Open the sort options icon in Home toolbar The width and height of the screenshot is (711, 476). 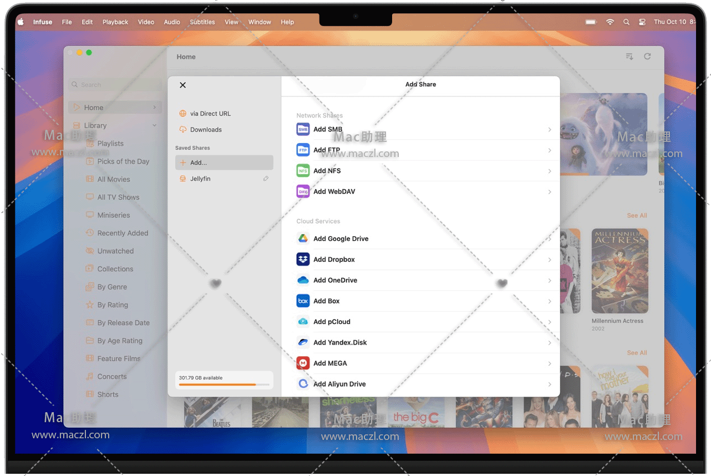pyautogui.click(x=629, y=57)
